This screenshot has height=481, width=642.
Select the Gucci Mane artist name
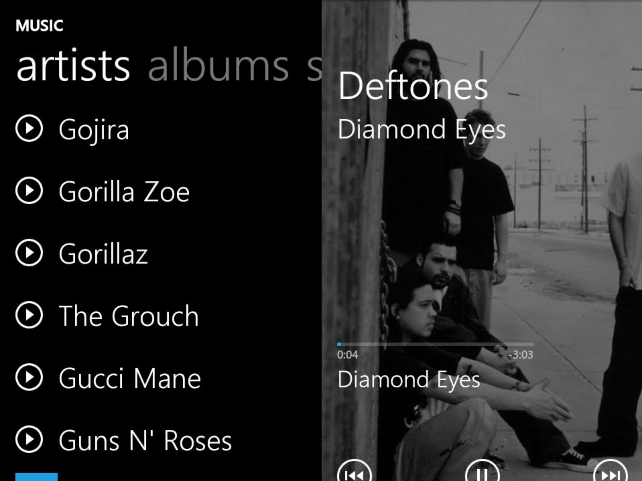coord(130,378)
